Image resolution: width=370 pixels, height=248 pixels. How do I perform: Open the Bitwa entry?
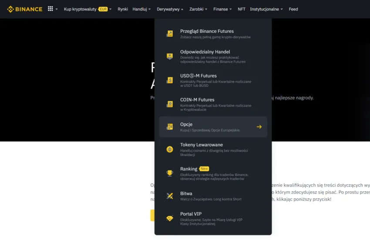[213, 196]
